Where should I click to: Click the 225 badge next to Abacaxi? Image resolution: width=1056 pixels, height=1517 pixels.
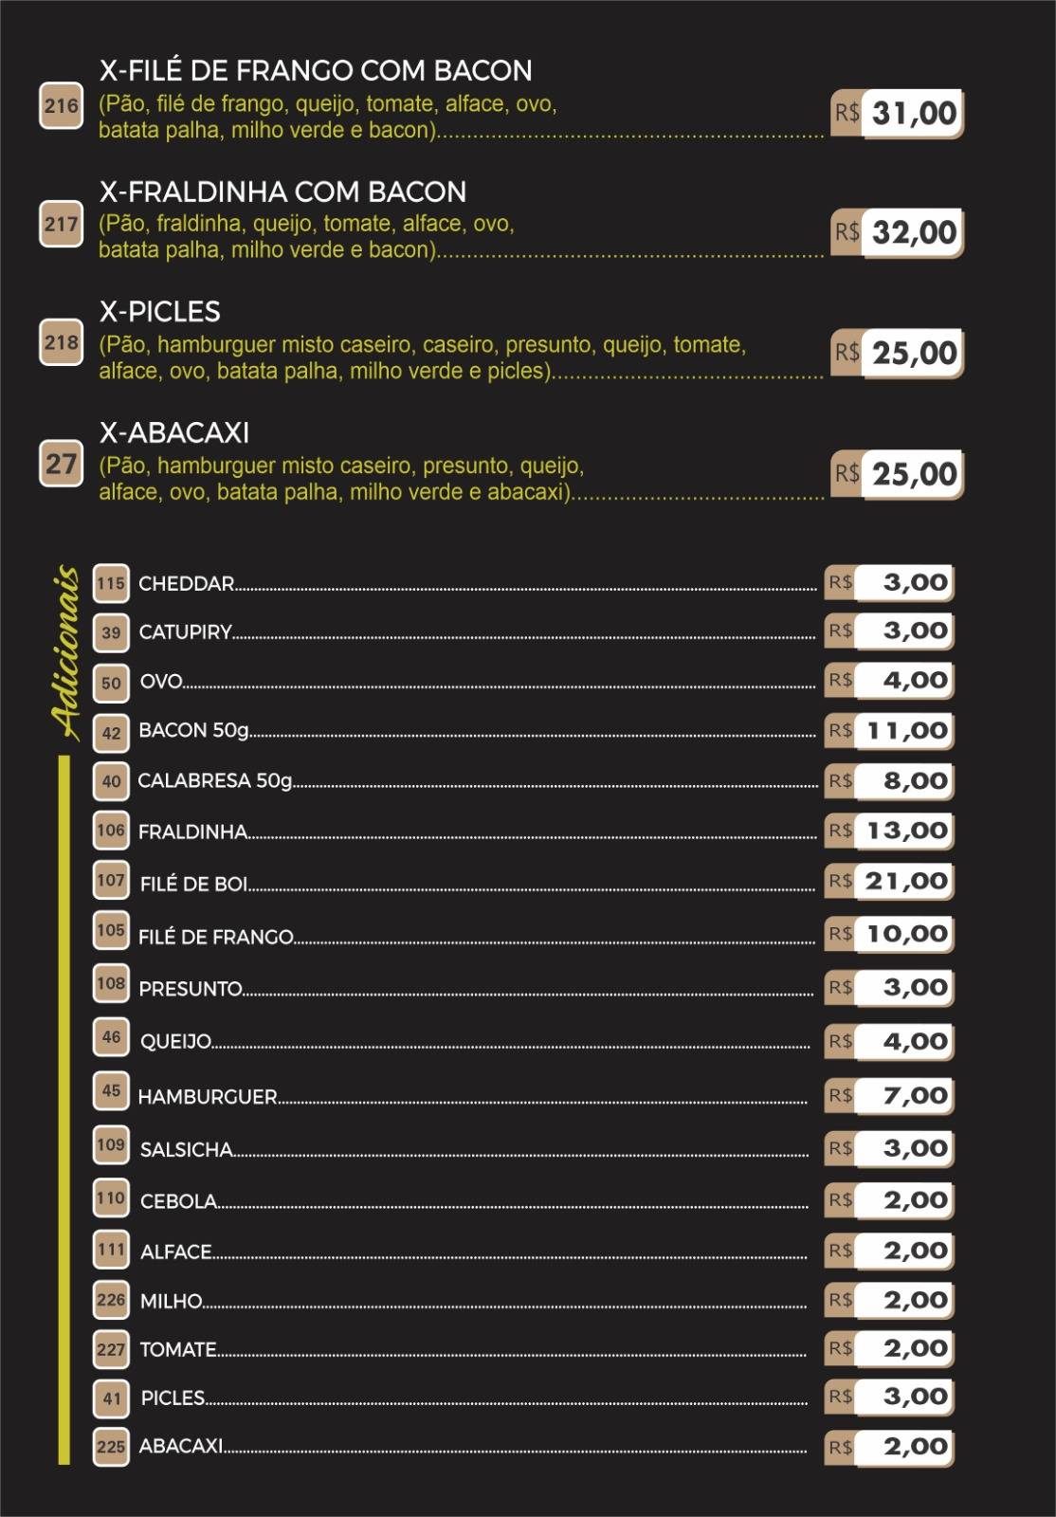coord(111,1446)
